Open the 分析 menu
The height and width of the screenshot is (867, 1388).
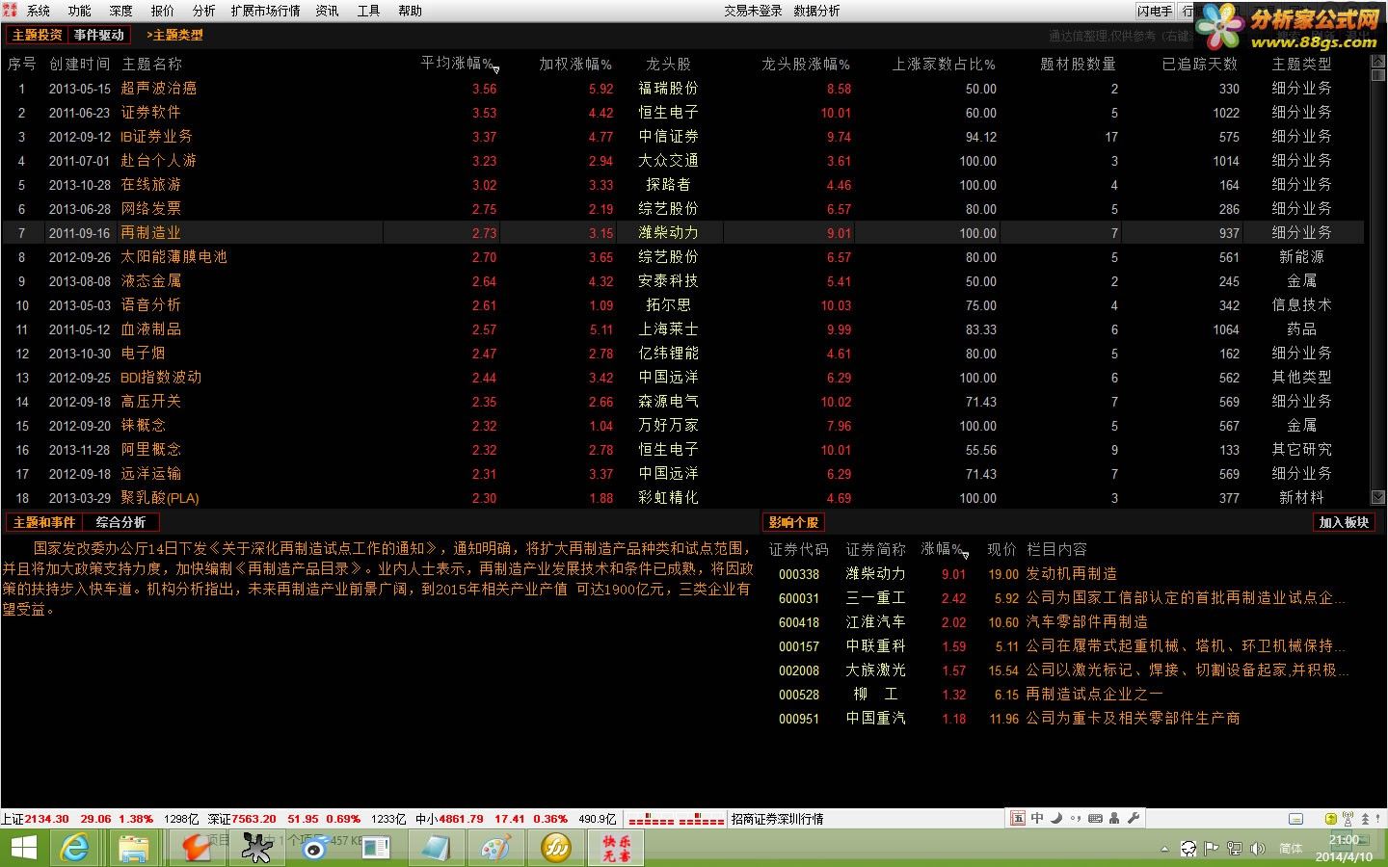pyautogui.click(x=204, y=11)
